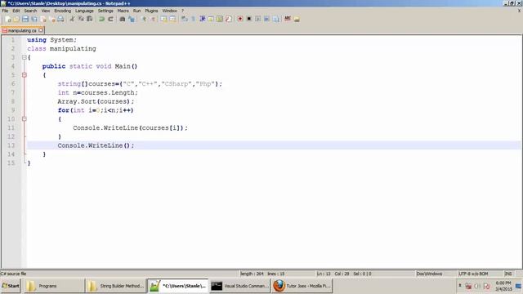Click Run Macro Multiple Times icon
The image size is (523, 294).
266,19
